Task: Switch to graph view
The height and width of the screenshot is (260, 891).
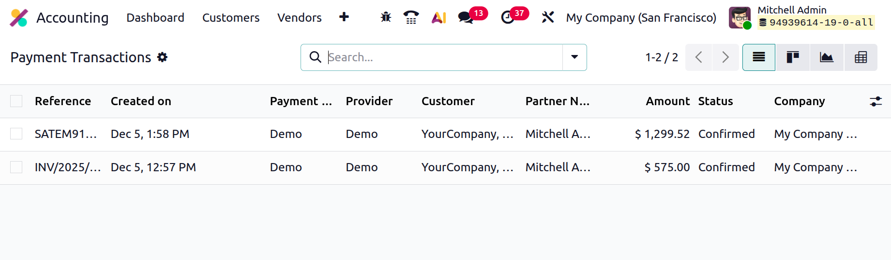Action: pos(827,57)
